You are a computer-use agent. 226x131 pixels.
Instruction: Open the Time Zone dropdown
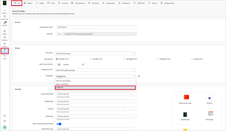(95, 53)
